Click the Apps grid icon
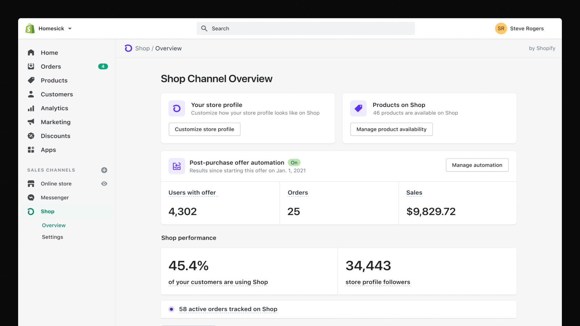Screen dimensions: 580x326 pyautogui.click(x=31, y=150)
